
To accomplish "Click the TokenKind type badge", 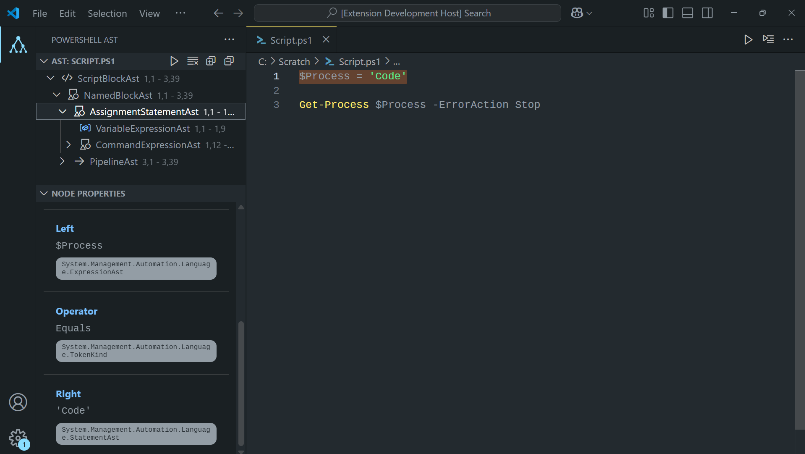I will (136, 351).
